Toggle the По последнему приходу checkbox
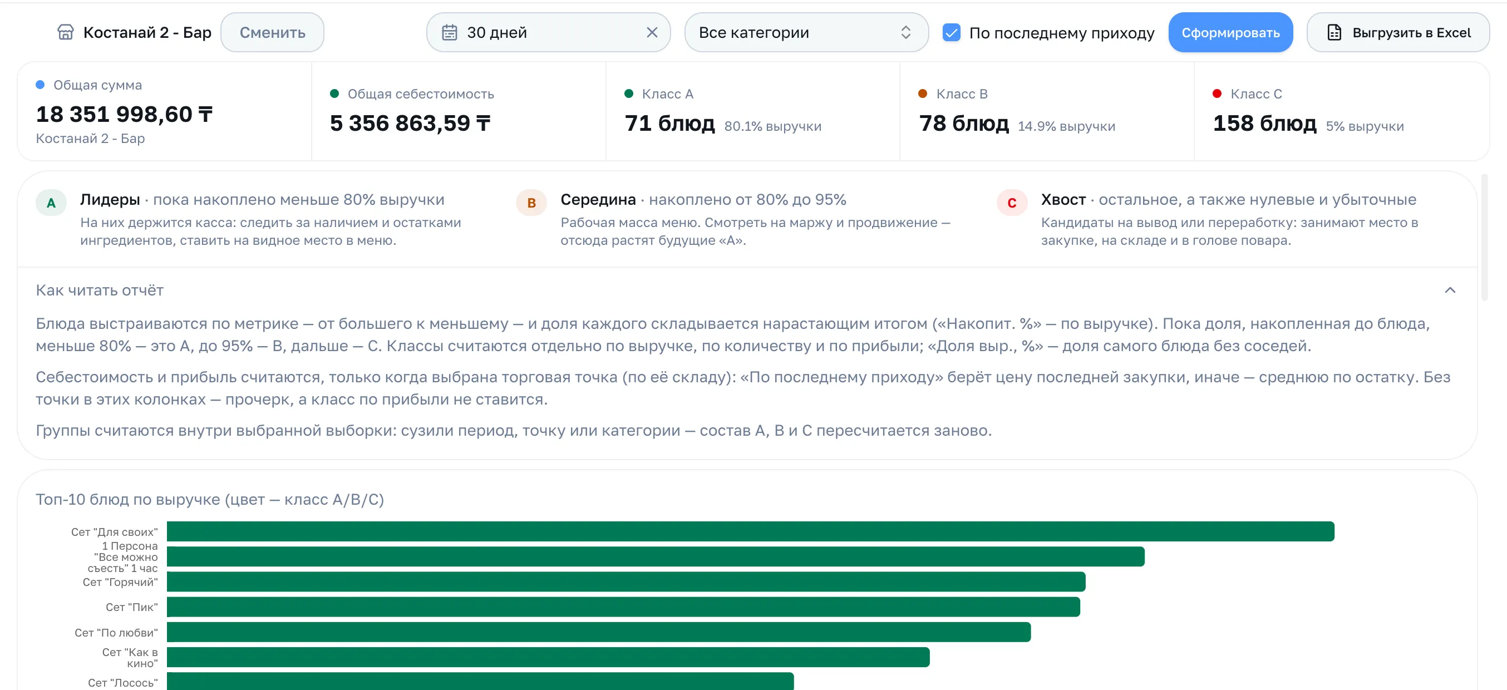The image size is (1507, 690). point(951,32)
